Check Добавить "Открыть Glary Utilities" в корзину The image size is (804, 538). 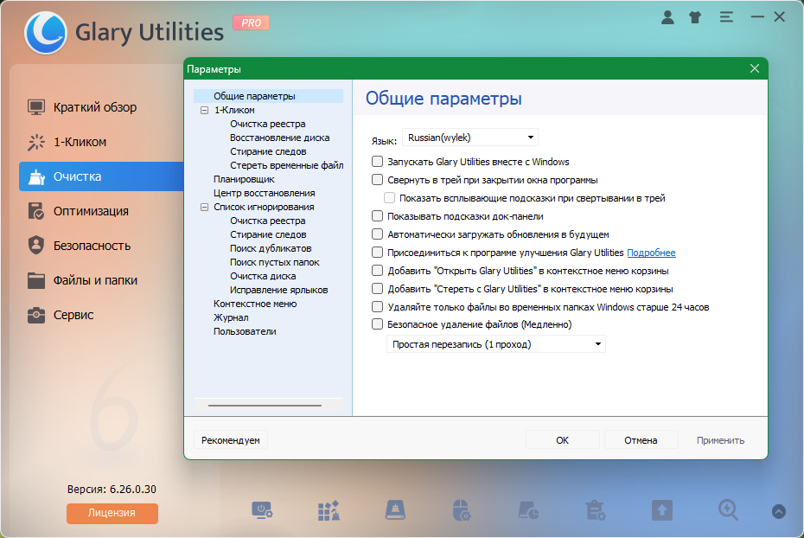pyautogui.click(x=378, y=270)
